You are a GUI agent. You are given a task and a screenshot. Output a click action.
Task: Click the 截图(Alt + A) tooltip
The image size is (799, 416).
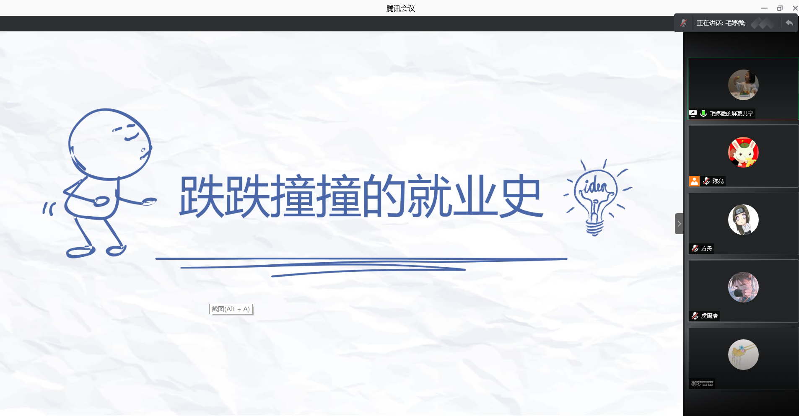tap(231, 309)
